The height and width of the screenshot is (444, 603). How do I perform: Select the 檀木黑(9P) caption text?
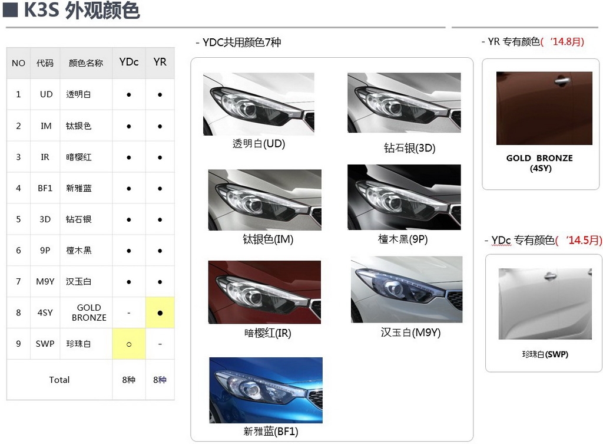(x=403, y=239)
